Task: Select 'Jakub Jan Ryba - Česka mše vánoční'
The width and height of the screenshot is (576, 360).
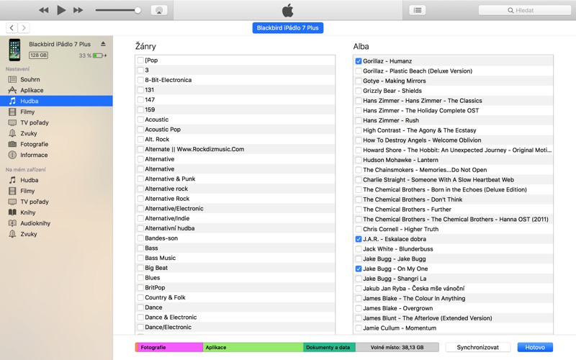Action: point(413,289)
